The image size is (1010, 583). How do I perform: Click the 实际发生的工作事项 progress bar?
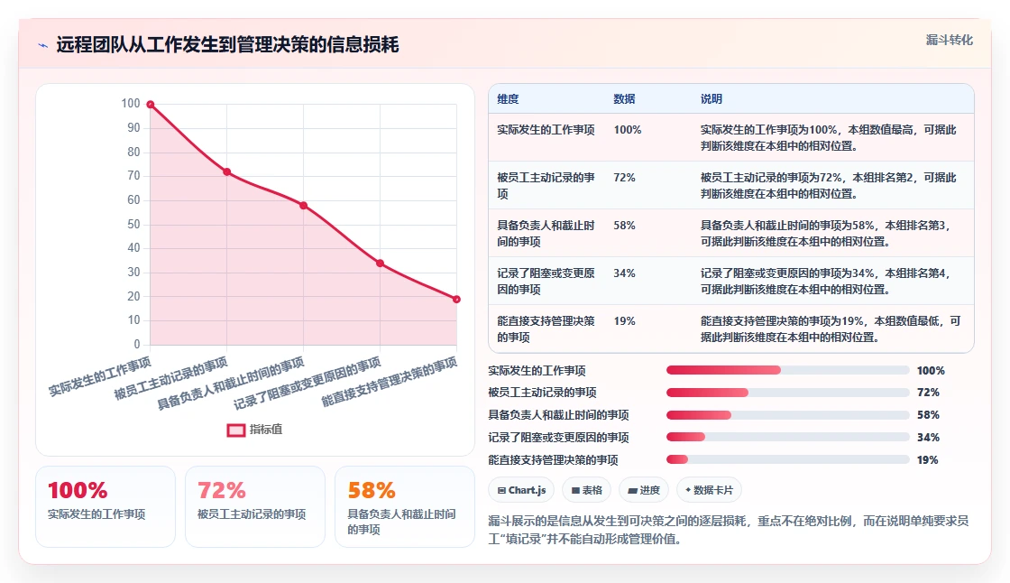point(788,370)
